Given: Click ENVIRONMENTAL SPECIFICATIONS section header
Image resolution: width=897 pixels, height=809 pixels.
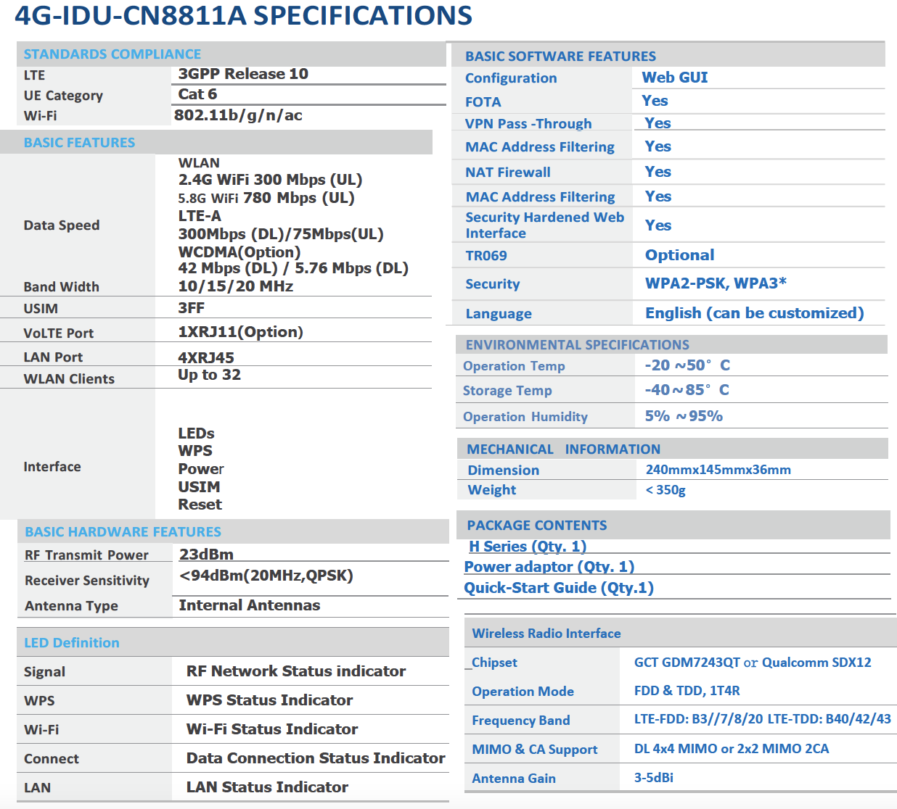Looking at the screenshot, I should [x=578, y=345].
